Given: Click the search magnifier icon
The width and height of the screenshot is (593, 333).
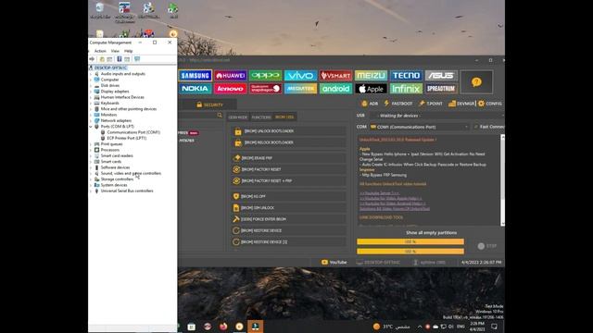Looking at the screenshot, I should (x=220, y=115).
